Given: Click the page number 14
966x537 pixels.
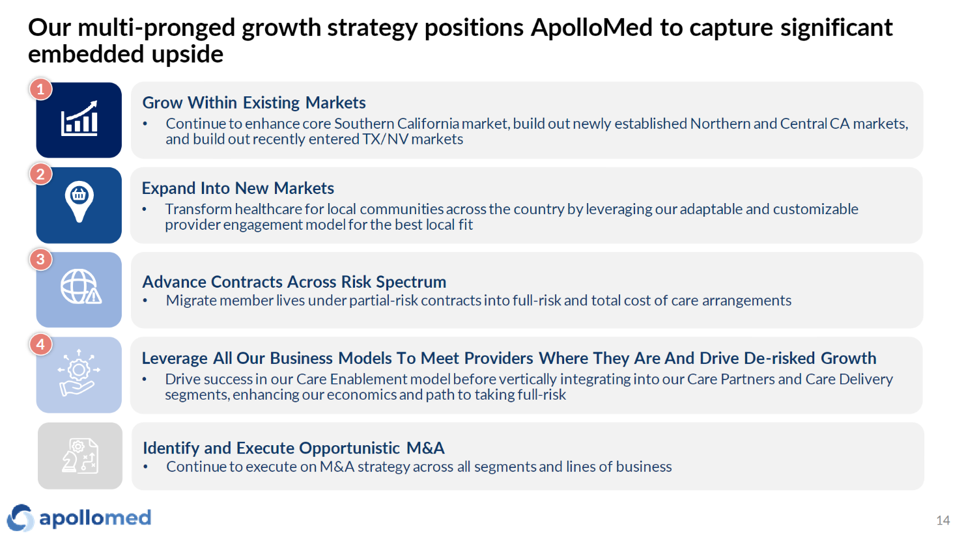Looking at the screenshot, I should [x=943, y=520].
